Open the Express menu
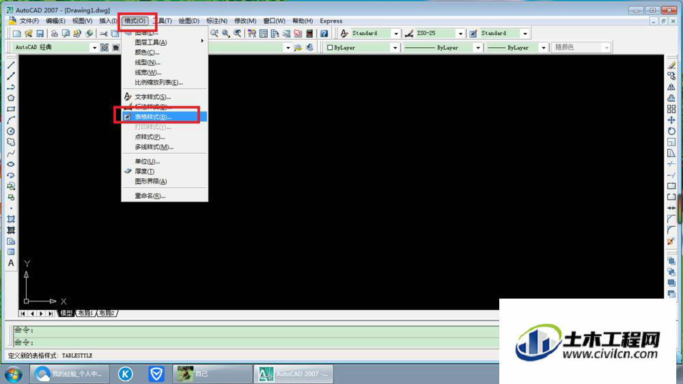 coord(331,21)
